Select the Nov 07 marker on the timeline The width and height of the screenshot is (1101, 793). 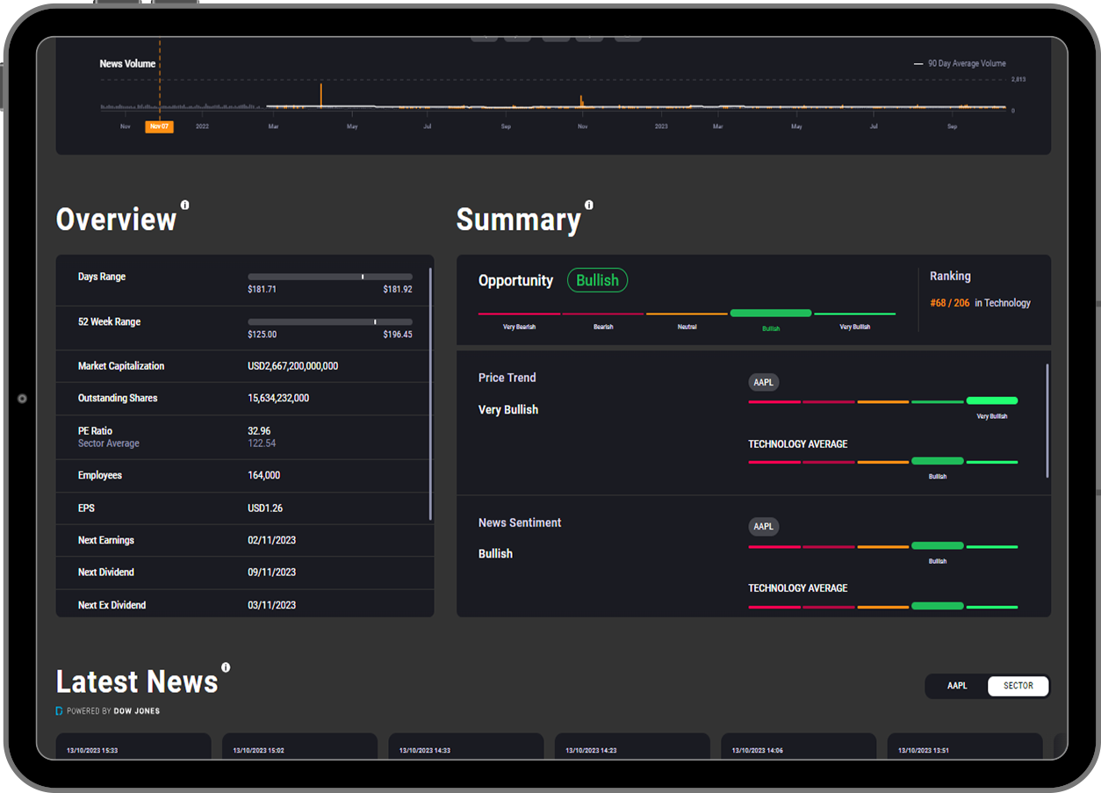pos(159,126)
